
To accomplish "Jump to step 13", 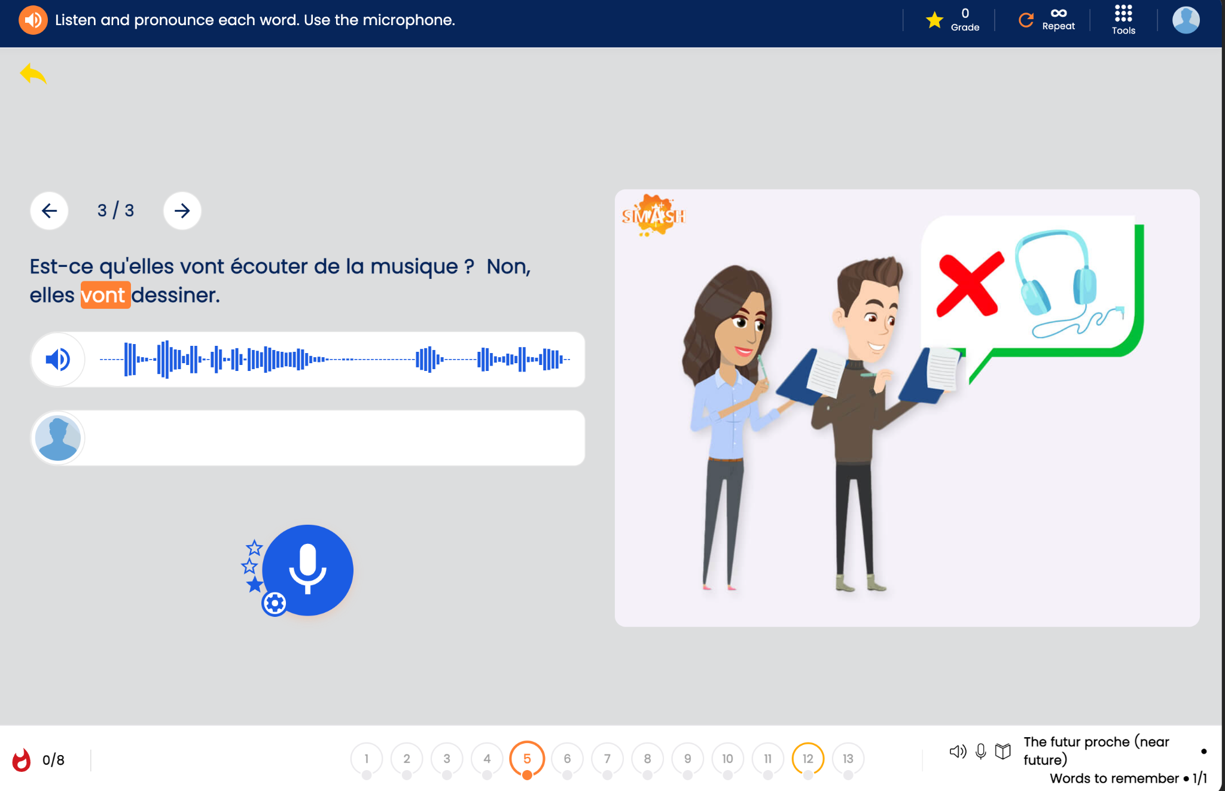I will click(848, 759).
